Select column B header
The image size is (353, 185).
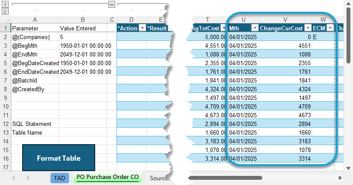tap(83, 20)
